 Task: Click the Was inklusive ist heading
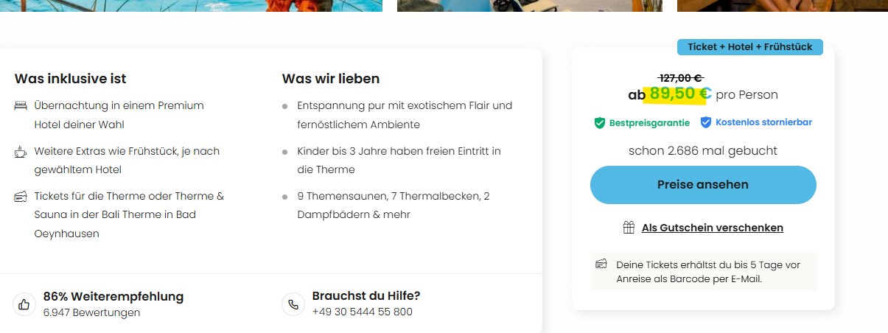coord(70,79)
